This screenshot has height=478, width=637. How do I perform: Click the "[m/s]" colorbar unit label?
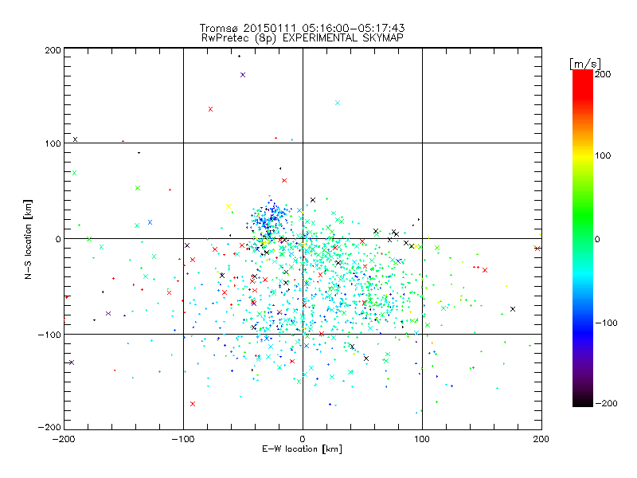[585, 64]
